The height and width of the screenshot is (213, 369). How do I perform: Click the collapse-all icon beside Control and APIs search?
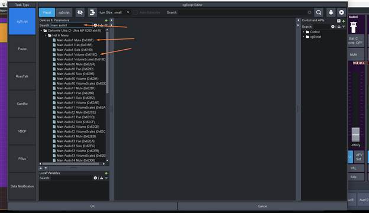[339, 27]
